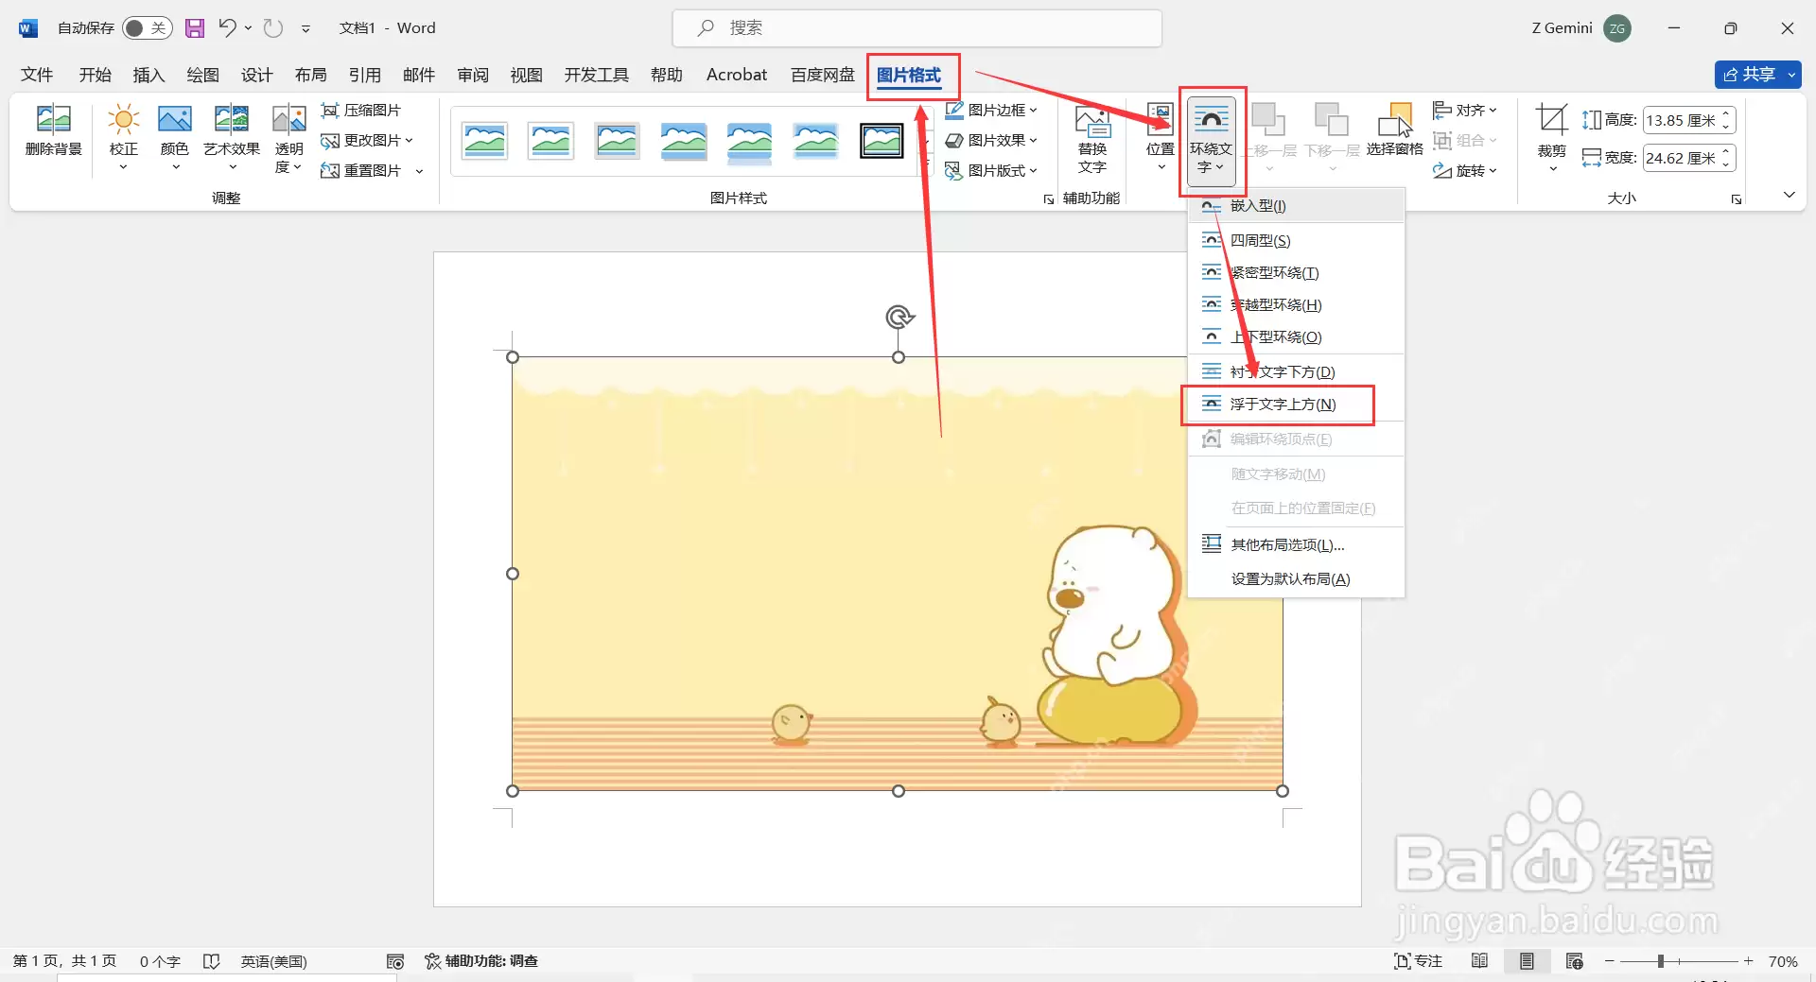Click the width (宽度) input field
1816x982 pixels.
[1681, 158]
